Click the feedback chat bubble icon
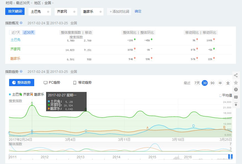 [236, 97]
